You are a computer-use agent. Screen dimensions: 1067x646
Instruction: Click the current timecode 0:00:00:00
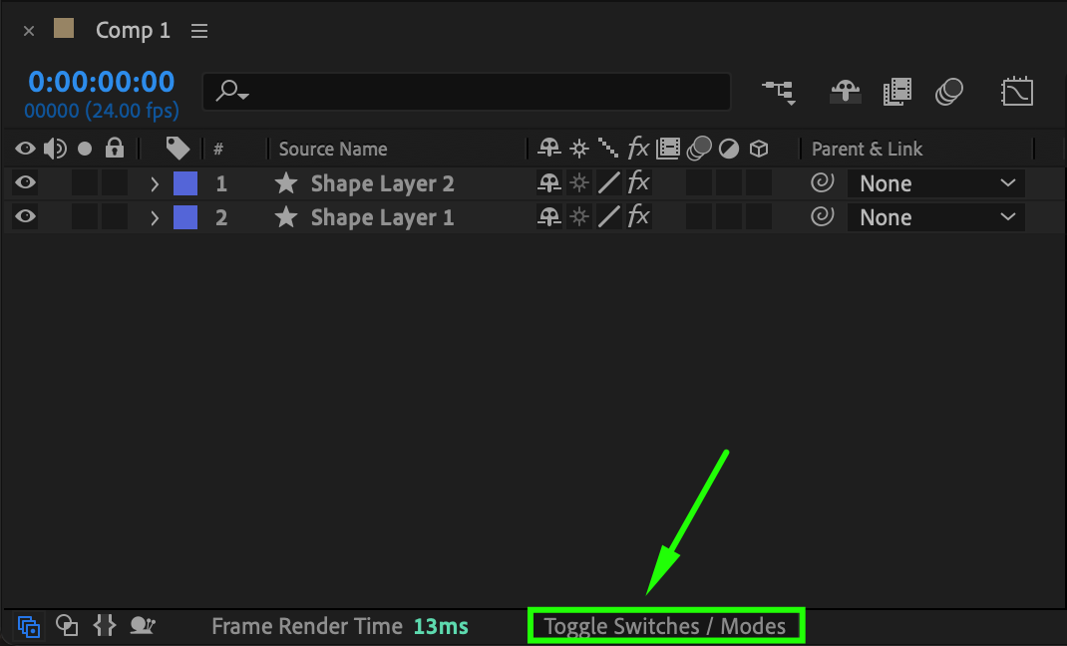(x=102, y=82)
